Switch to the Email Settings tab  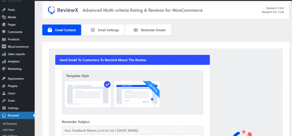click(103, 30)
